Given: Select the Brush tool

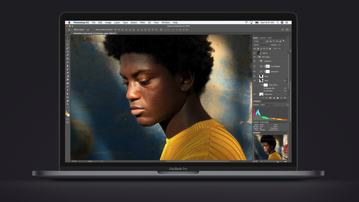Looking at the screenshot, I should (x=68, y=62).
